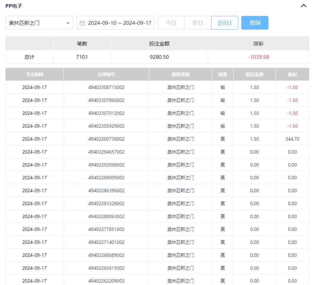Viewport: 318px width, 285px height.
Task: Click the 344.70 payout value
Action: pos(292,139)
